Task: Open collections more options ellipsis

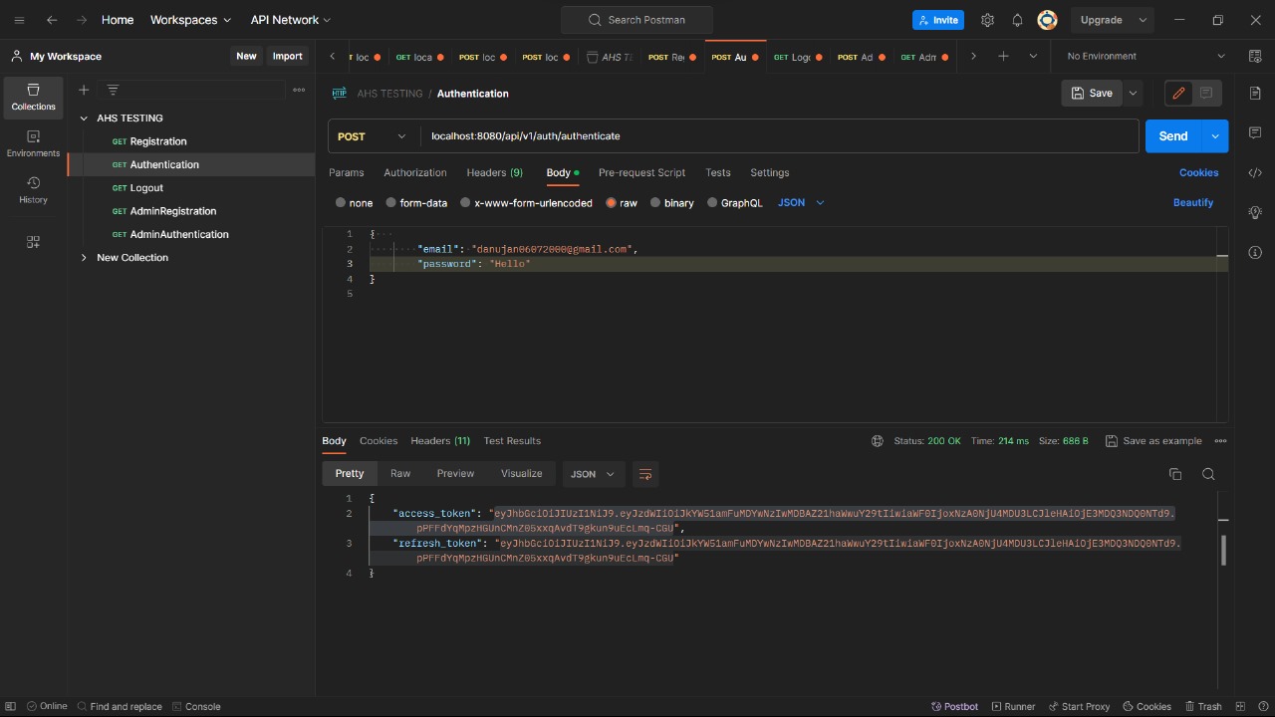Action: [299, 90]
